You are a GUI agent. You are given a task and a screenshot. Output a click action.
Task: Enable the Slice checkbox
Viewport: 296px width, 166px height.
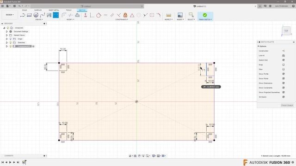[284, 69]
